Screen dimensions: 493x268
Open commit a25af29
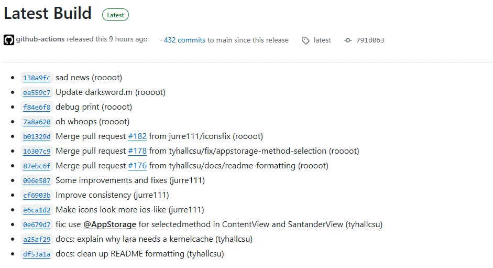pos(37,240)
